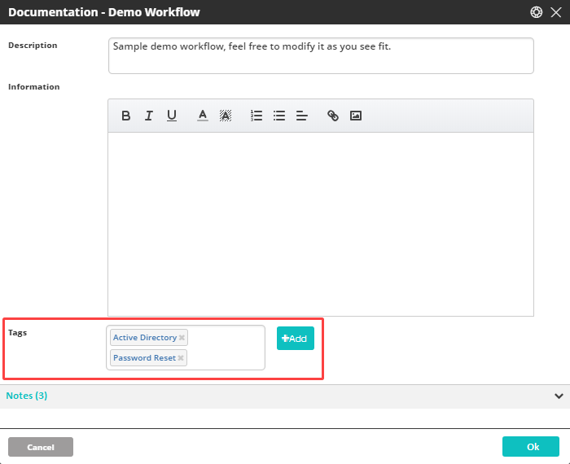Insert a numbered list
The width and height of the screenshot is (570, 464).
point(256,116)
